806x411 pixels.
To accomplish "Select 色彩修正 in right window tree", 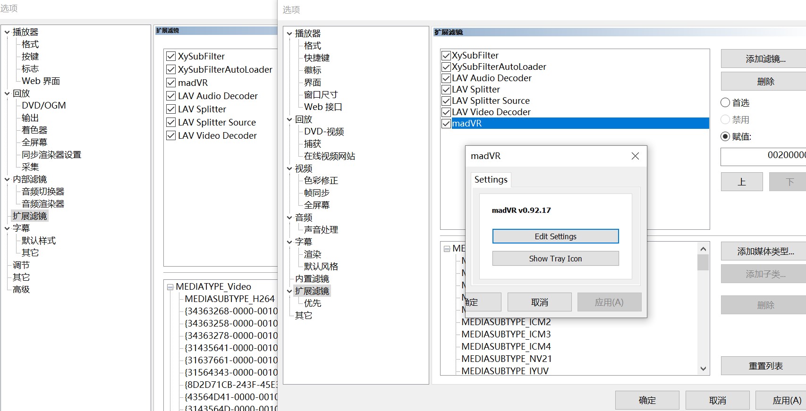I will coord(321,180).
